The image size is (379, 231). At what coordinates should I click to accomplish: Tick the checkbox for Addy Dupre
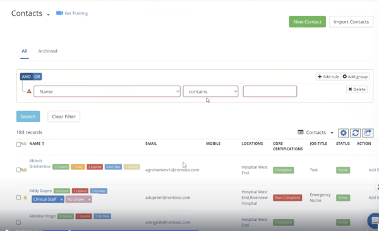pos(18,198)
